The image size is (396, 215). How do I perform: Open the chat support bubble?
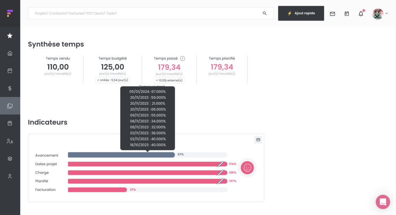[383, 202]
